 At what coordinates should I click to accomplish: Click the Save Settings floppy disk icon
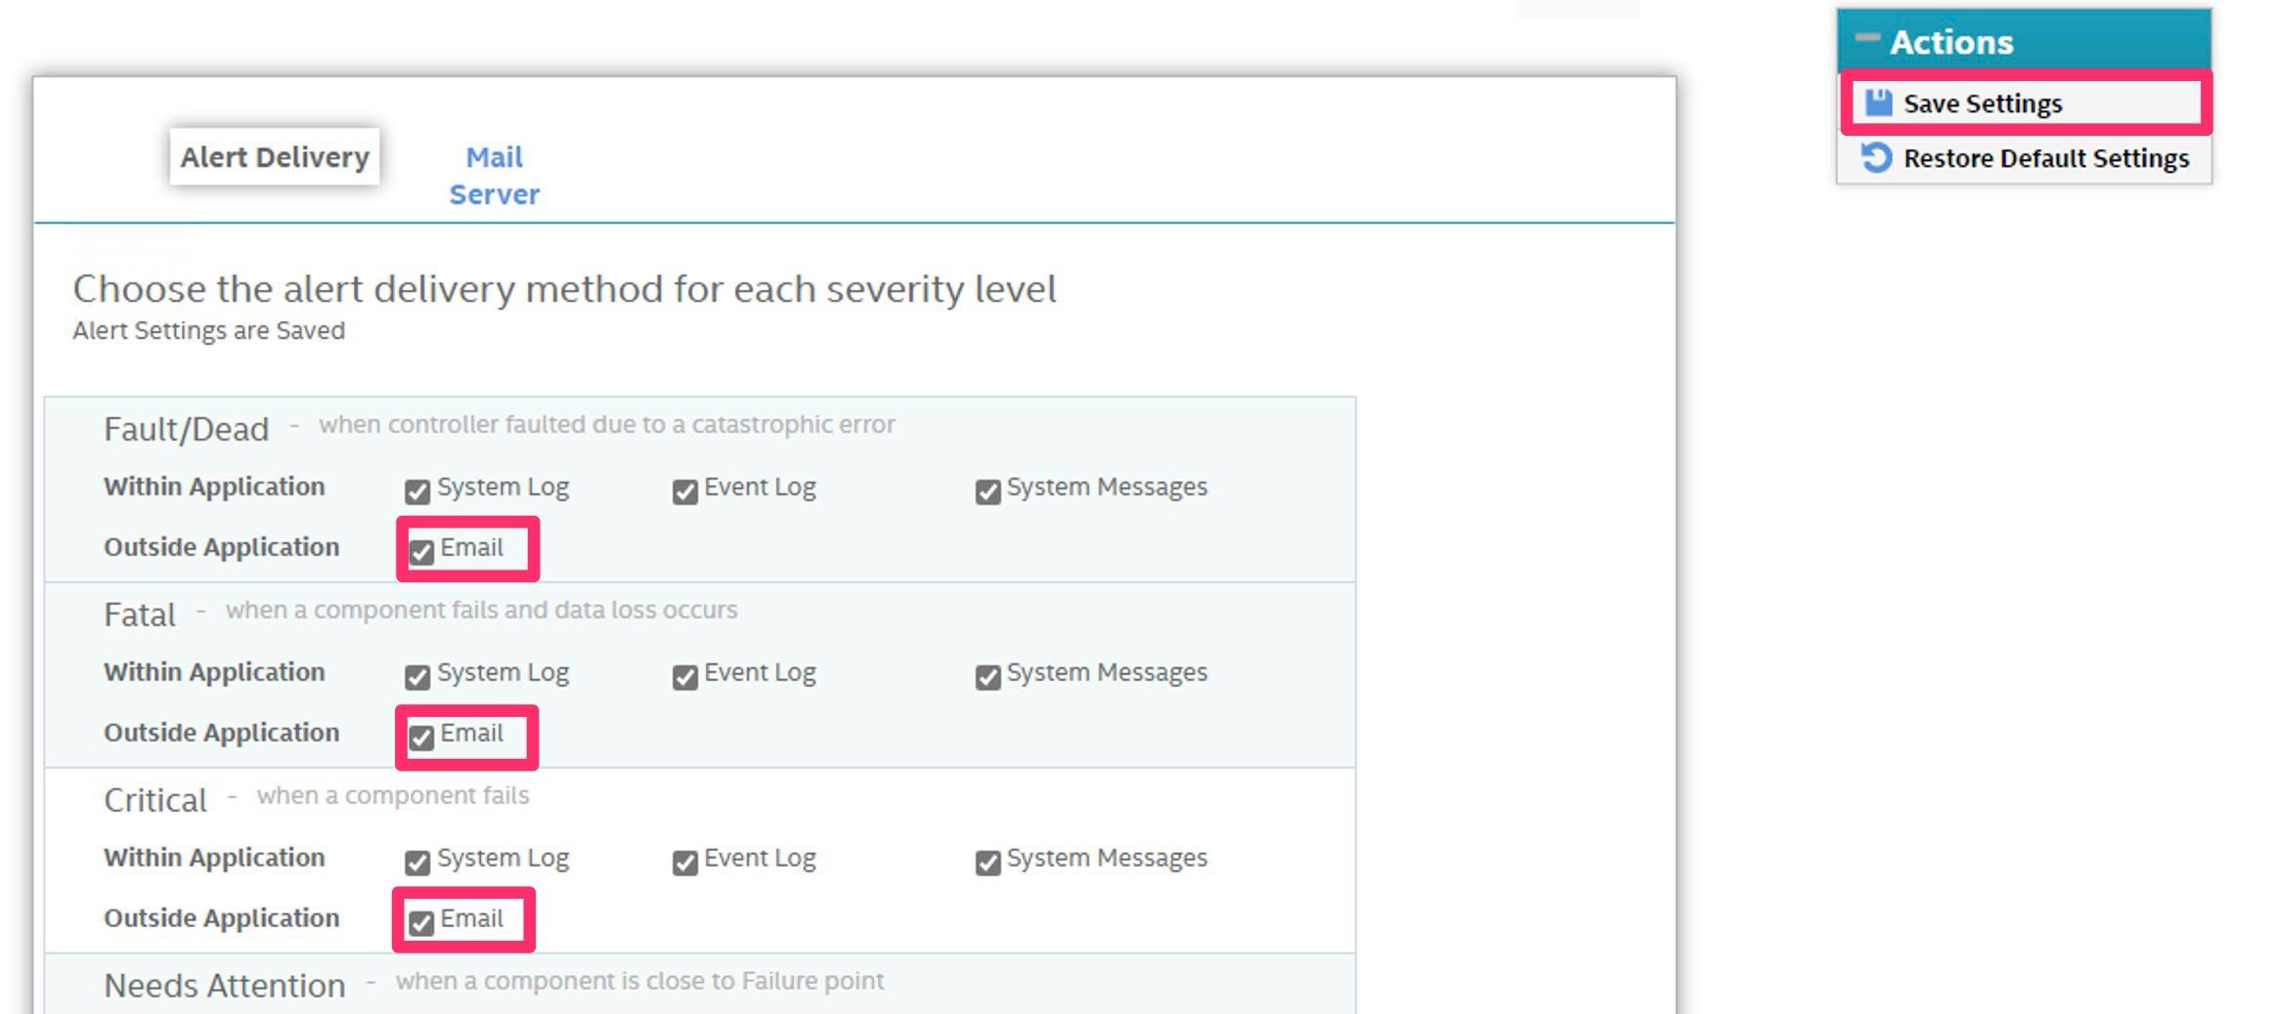(1878, 103)
